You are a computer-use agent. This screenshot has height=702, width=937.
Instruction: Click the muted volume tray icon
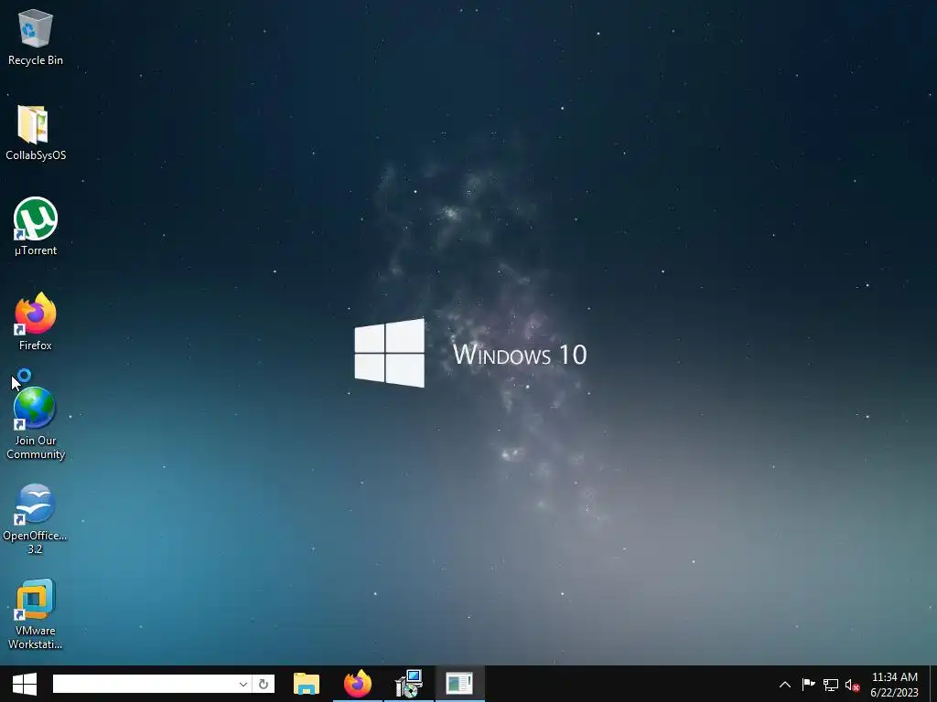852,685
